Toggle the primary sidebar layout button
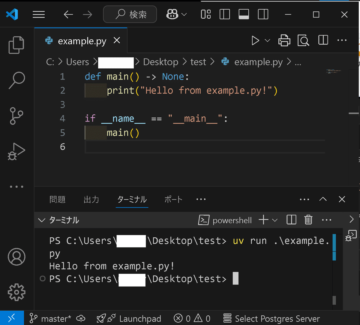Image resolution: width=360 pixels, height=325 pixels. [225, 14]
